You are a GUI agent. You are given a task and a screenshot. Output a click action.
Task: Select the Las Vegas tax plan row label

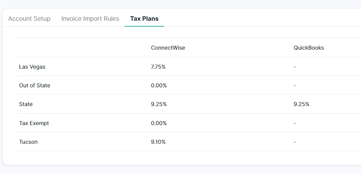tap(32, 67)
